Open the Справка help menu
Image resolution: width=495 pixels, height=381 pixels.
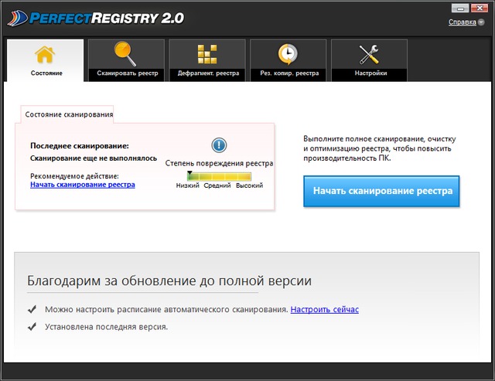point(462,22)
